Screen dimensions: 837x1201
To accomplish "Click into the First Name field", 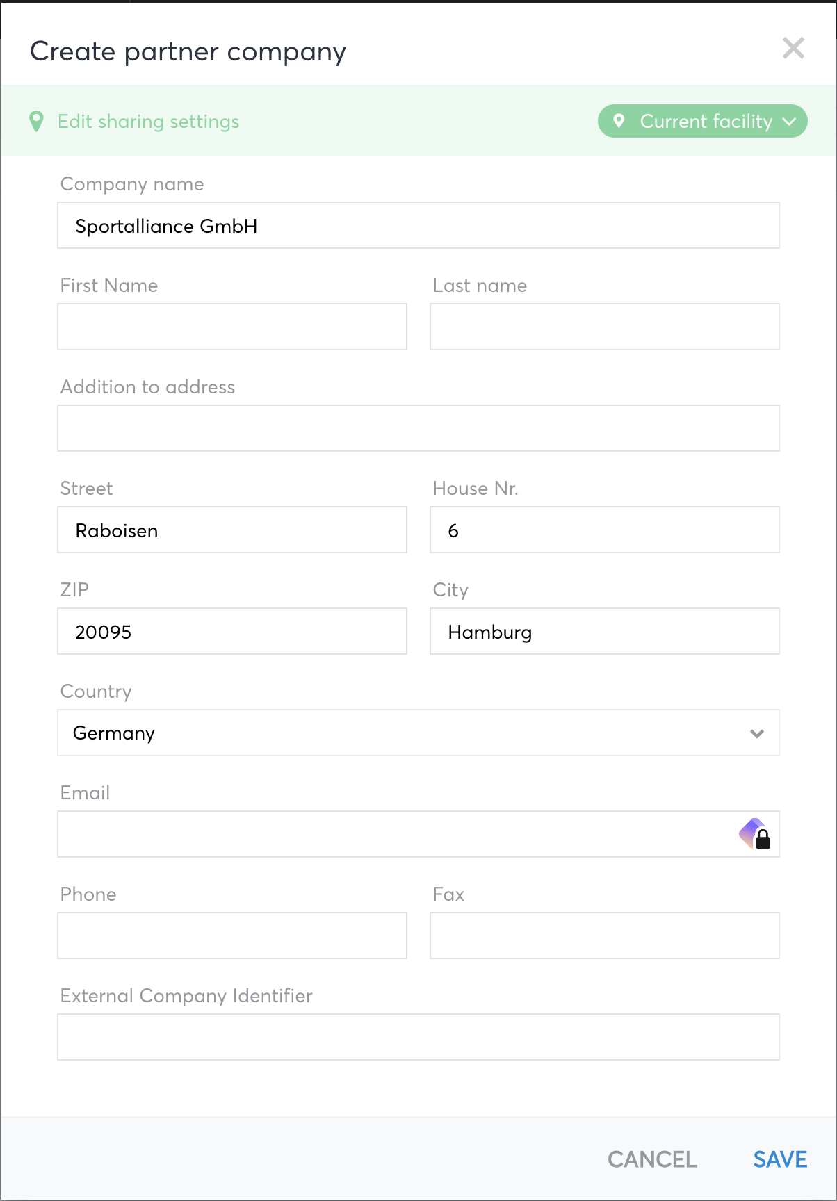I will click(232, 327).
